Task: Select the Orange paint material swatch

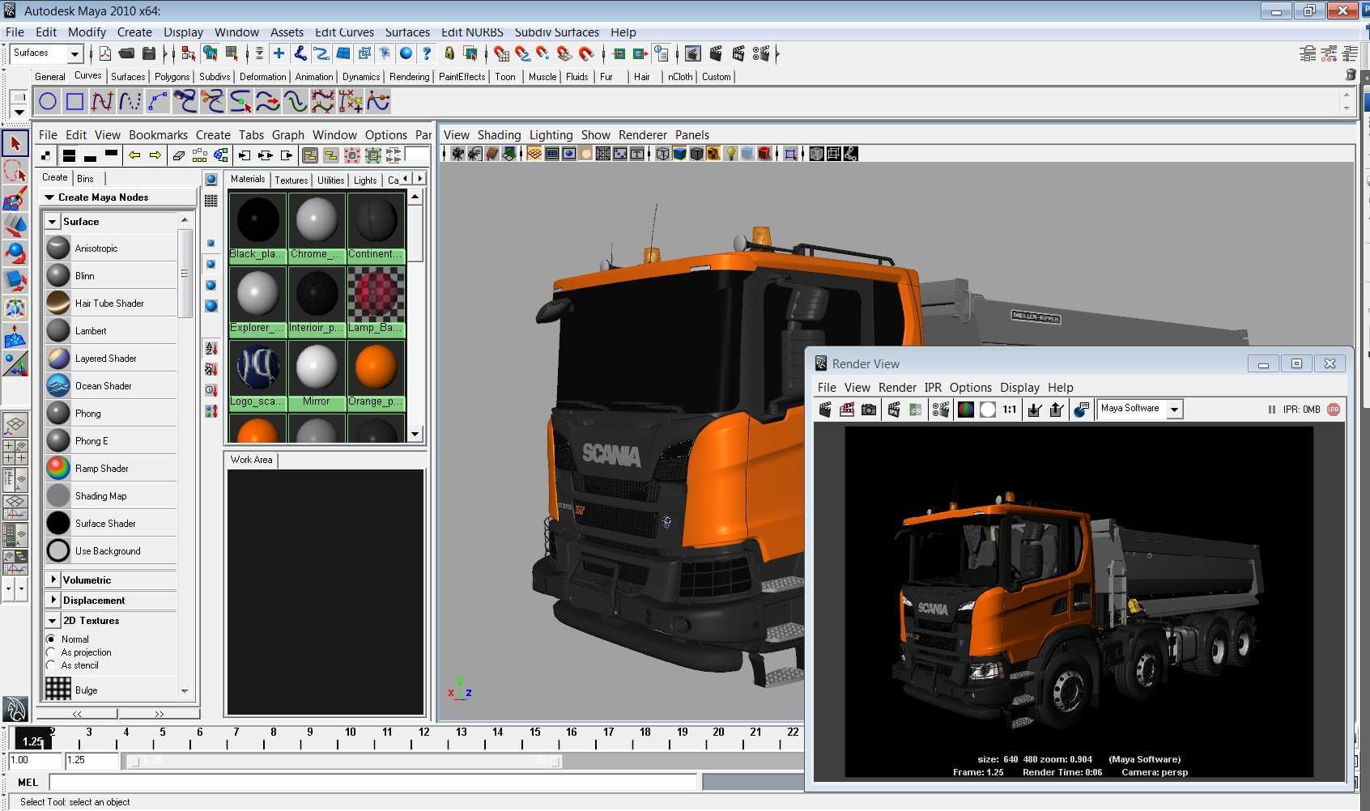Action: [376, 368]
